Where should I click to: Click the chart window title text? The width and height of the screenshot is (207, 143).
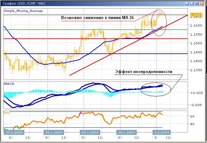[25, 3]
